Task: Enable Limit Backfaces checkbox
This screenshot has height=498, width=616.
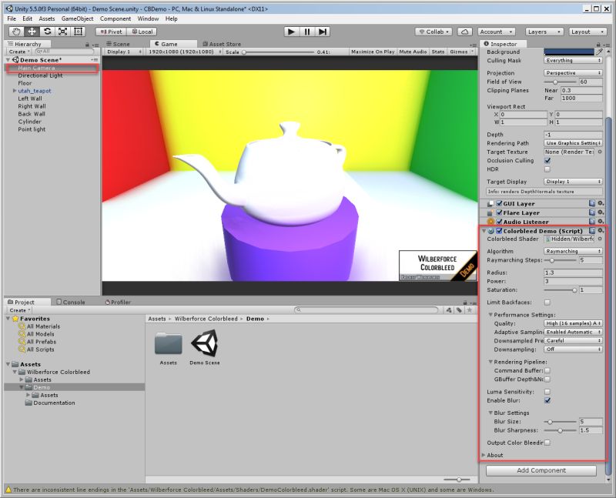Action: point(547,302)
